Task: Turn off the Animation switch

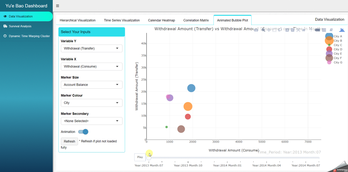Action: [83, 132]
